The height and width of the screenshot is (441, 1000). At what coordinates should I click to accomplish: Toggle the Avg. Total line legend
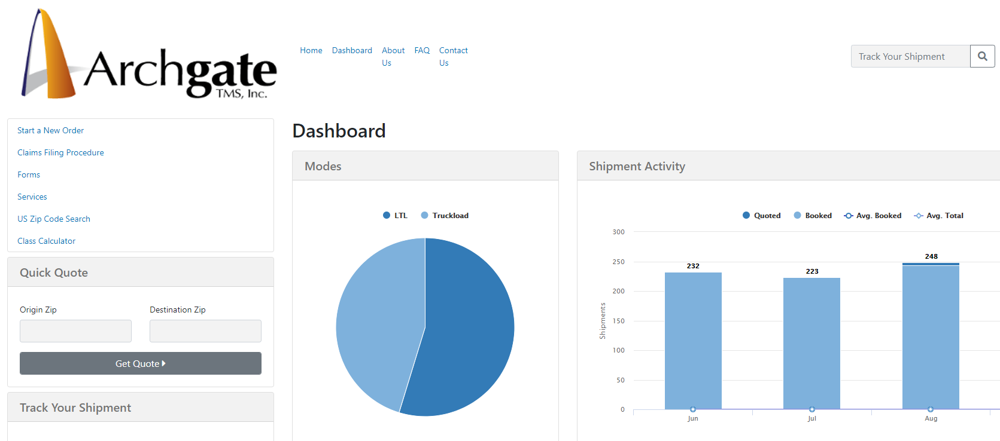point(939,216)
